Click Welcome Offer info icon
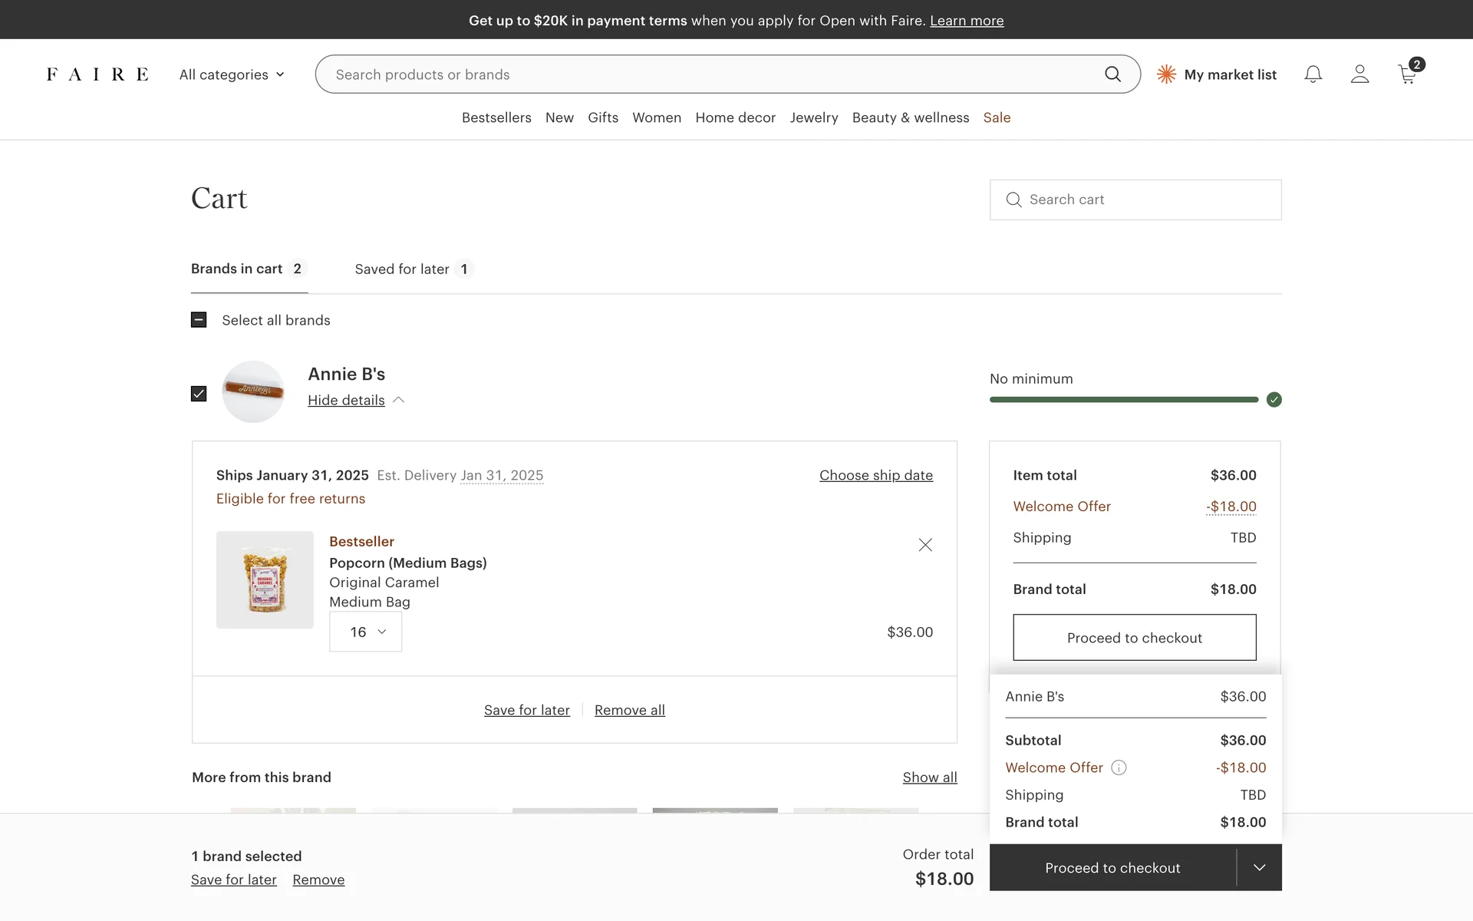1473x921 pixels. 1119,767
